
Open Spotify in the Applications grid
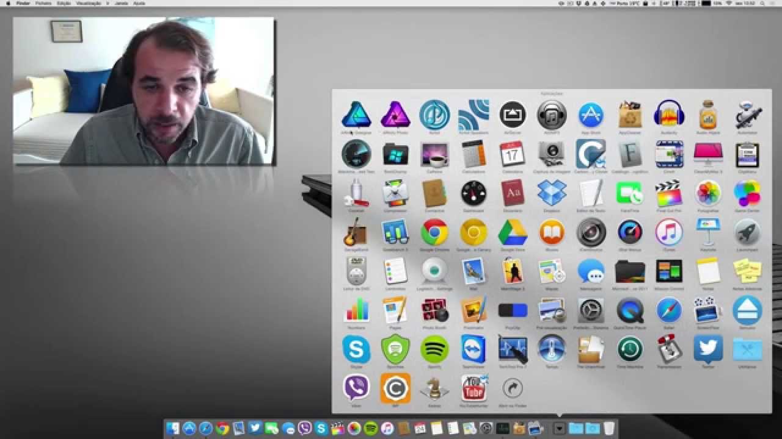[x=434, y=349]
